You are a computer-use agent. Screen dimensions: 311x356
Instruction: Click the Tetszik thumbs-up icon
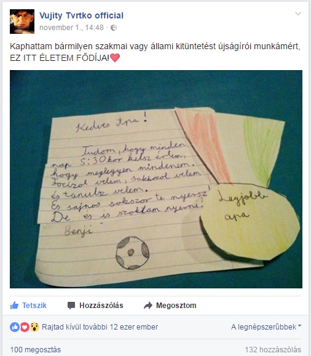coord(14,306)
